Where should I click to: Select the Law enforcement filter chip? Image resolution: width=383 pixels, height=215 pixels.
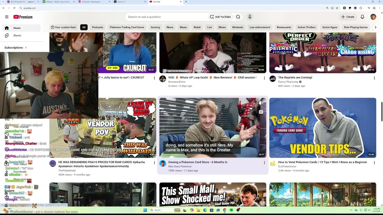tap(260, 27)
